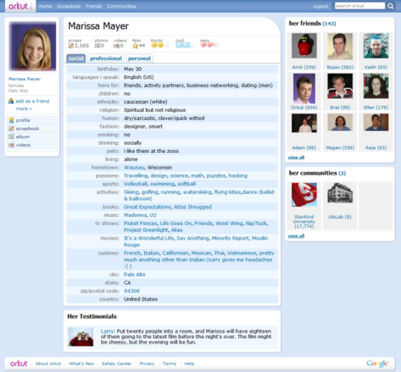Expand communities list with view all

tap(296, 236)
